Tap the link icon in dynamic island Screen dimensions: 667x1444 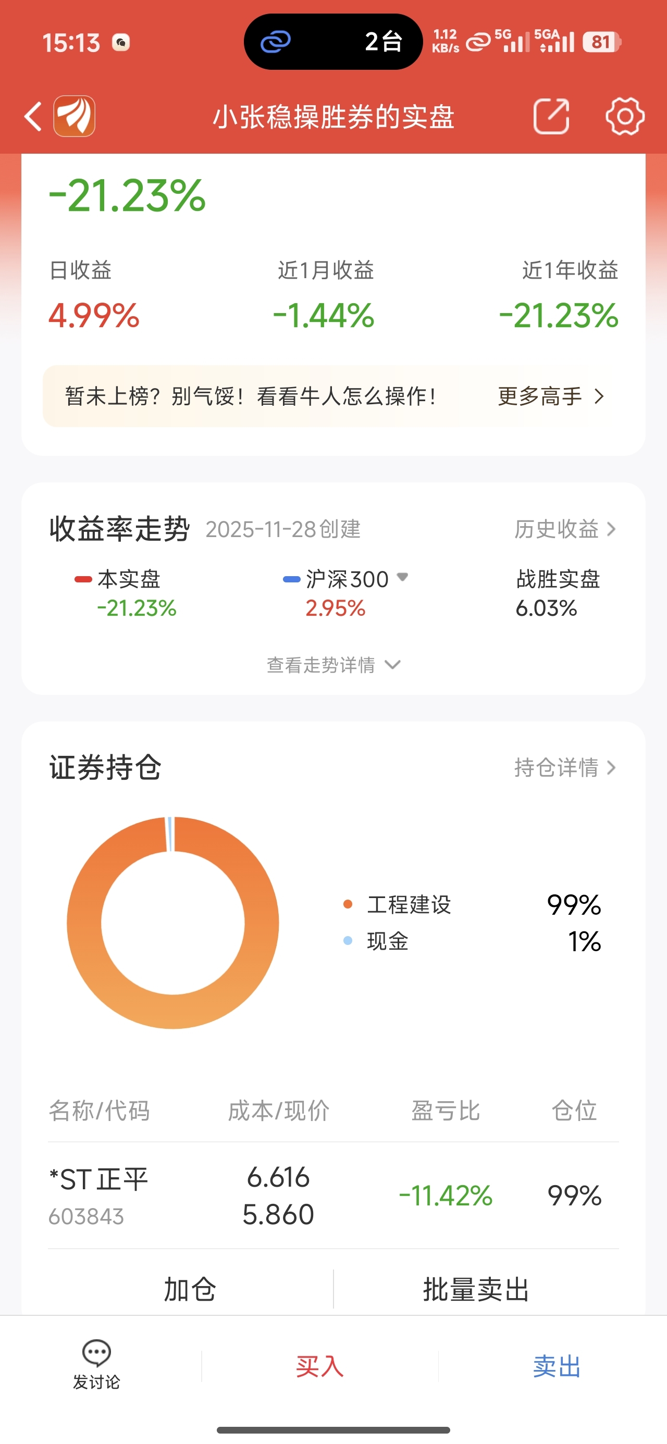click(x=276, y=42)
